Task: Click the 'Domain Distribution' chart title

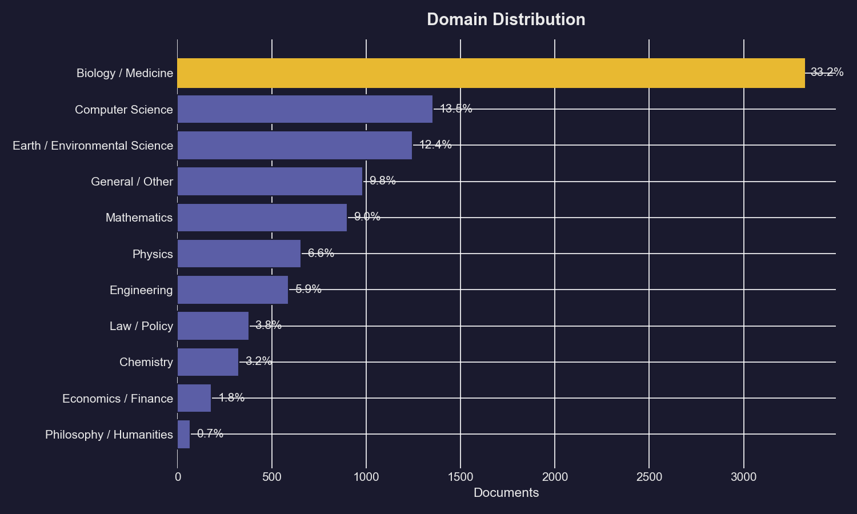Action: click(x=506, y=19)
